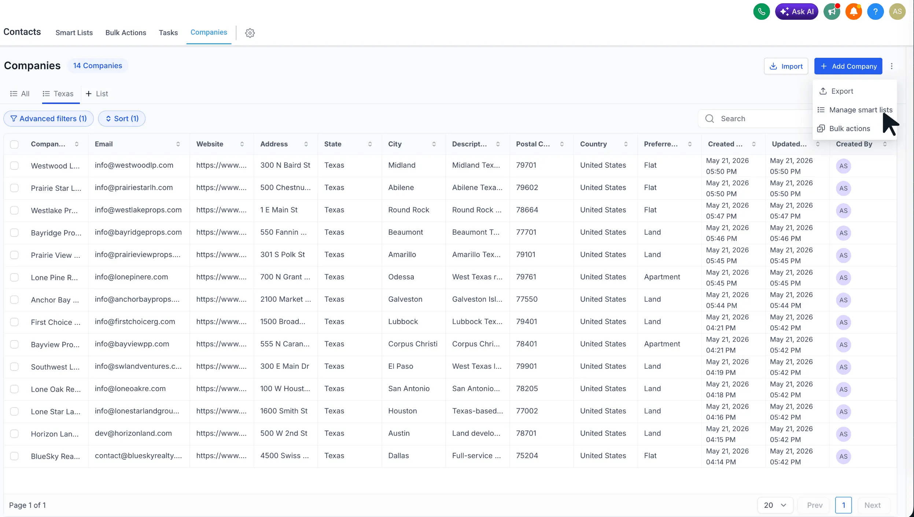
Task: Click the Import button
Action: pos(786,66)
